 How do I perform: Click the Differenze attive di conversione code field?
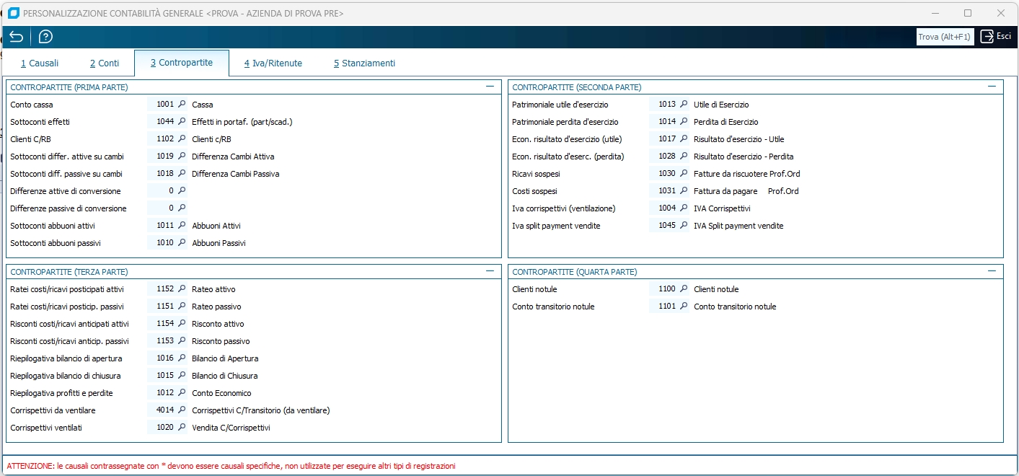click(162, 191)
